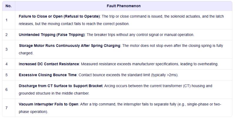The width and height of the screenshot is (235, 118).
Task: Select row number 4 cell
Action: 6,64
